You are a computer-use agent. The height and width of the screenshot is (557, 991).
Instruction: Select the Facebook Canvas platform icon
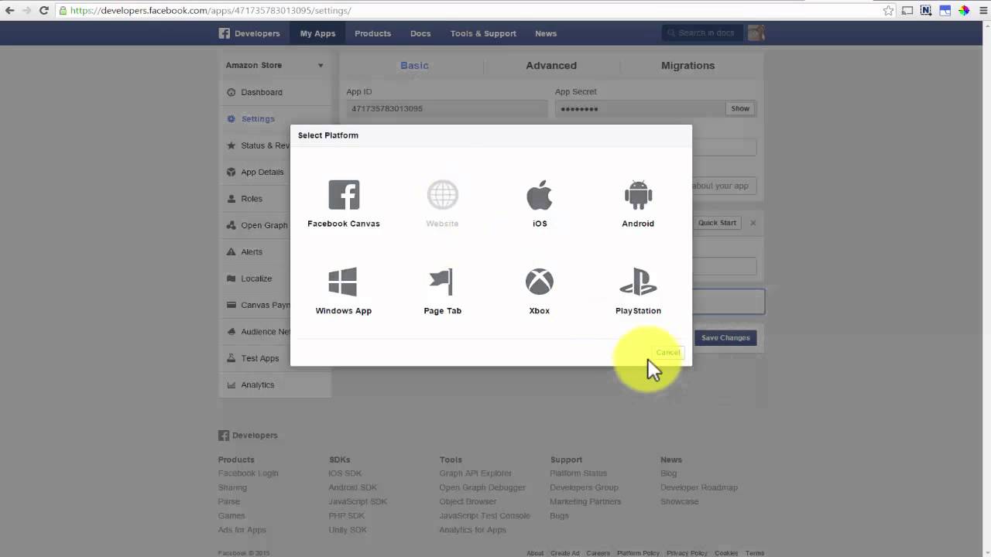click(x=344, y=195)
